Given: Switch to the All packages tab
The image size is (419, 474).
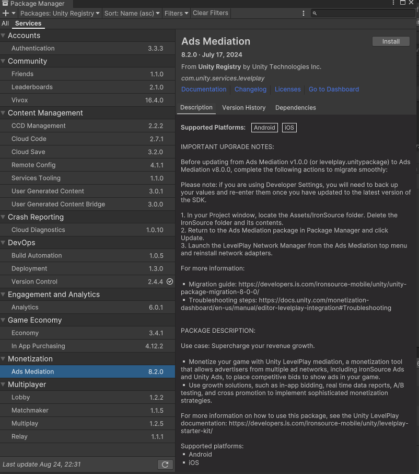Looking at the screenshot, I should click(5, 23).
